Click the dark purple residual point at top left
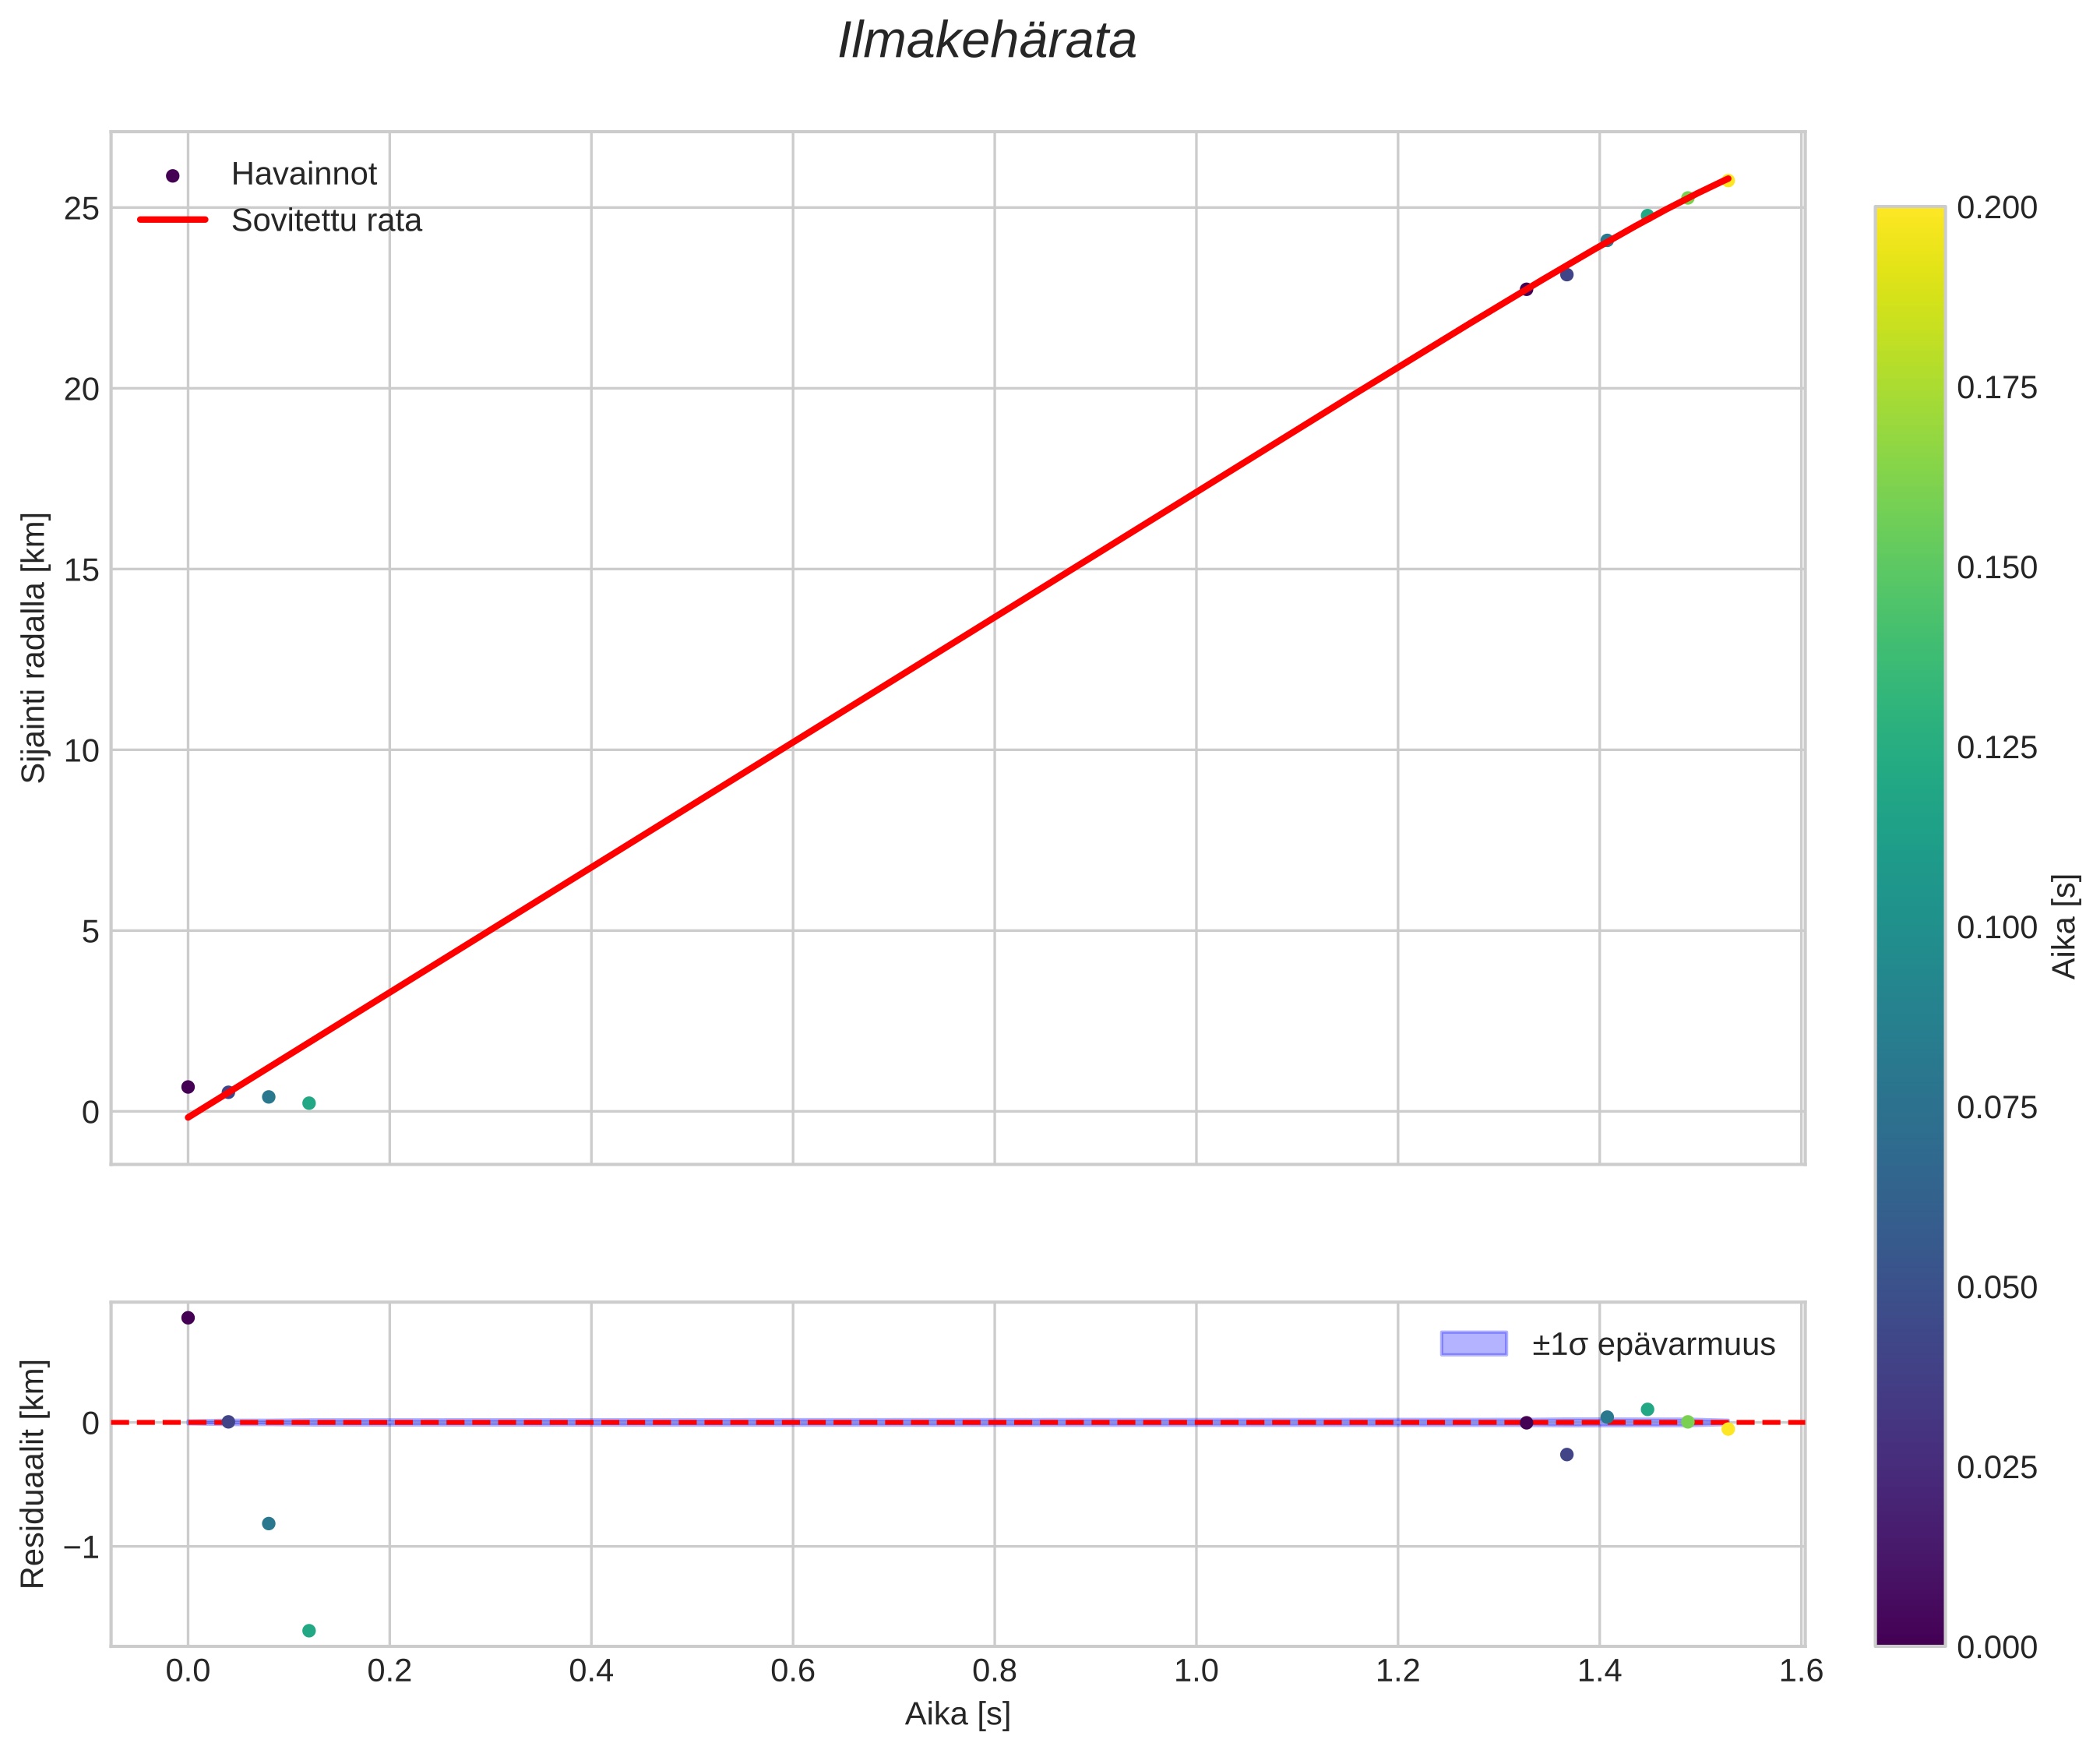 (x=188, y=1318)
